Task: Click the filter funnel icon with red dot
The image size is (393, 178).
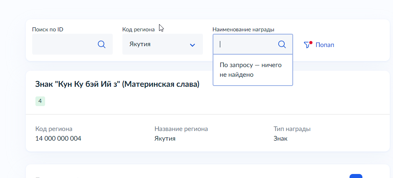Action: [308, 45]
